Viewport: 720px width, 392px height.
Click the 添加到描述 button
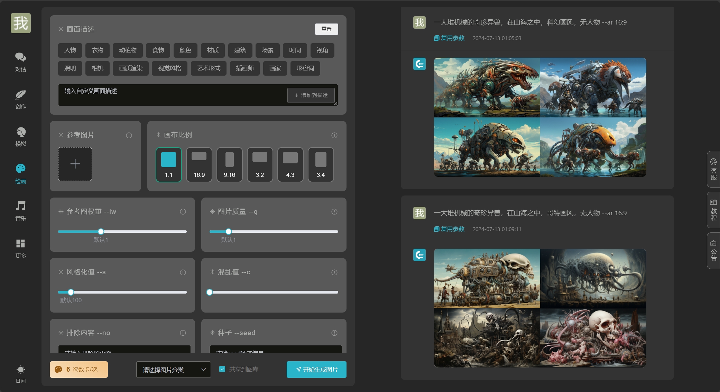311,95
